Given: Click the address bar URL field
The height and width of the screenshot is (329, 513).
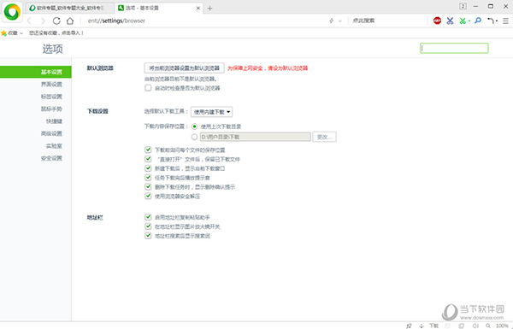Looking at the screenshot, I should [x=203, y=21].
